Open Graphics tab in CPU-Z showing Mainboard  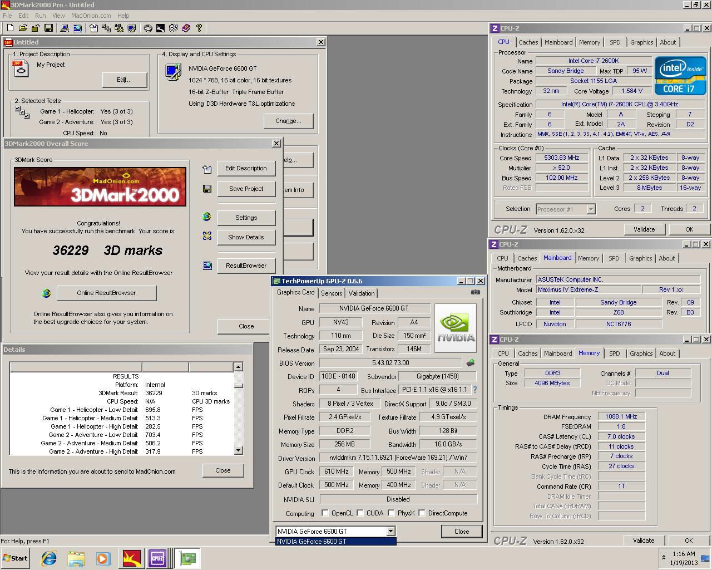[640, 258]
